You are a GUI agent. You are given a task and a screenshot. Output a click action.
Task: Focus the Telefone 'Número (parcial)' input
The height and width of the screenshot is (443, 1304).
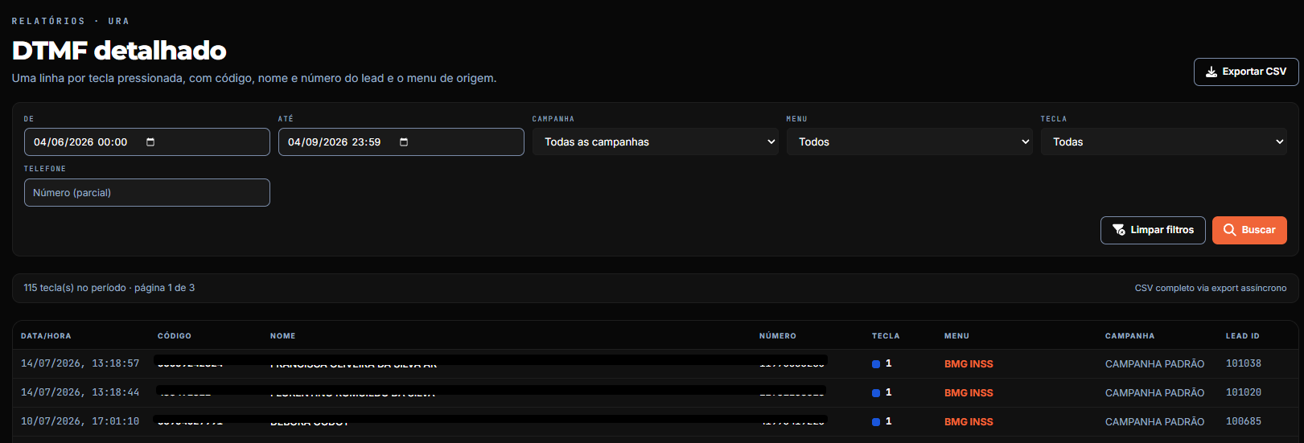click(147, 192)
